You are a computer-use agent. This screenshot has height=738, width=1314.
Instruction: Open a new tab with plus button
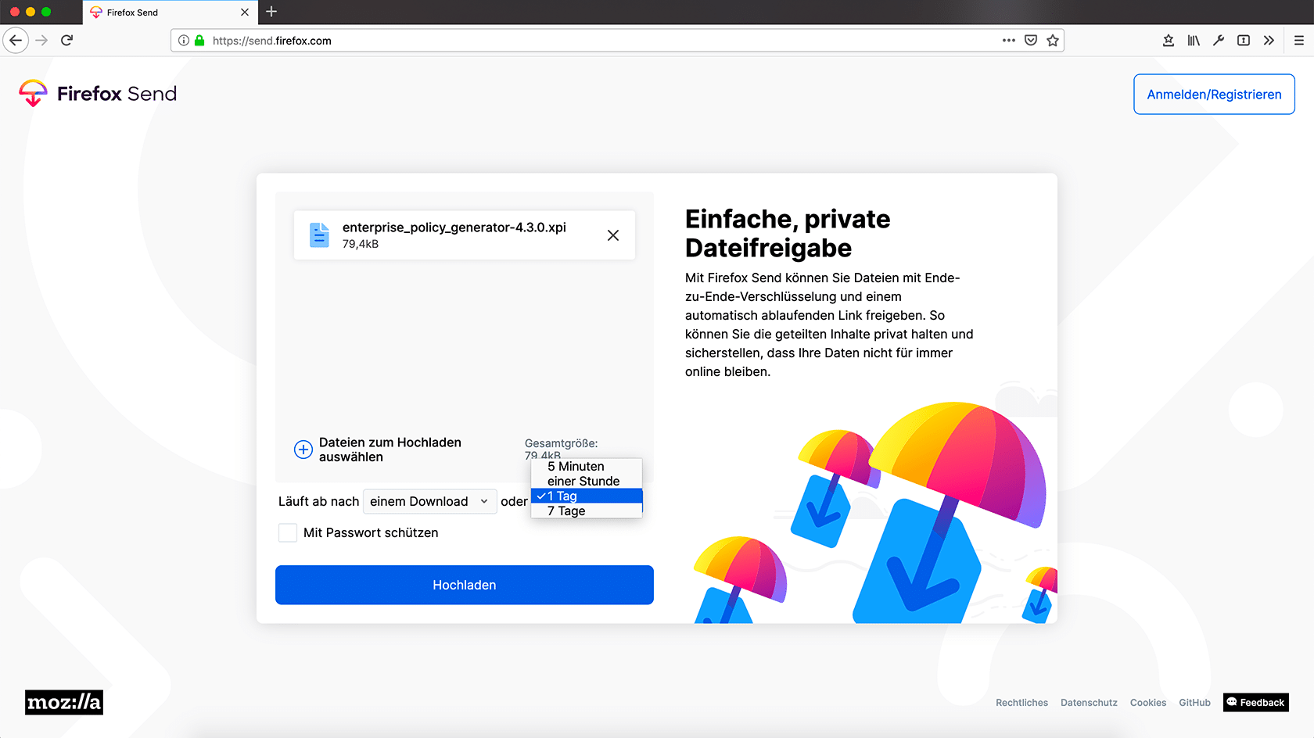271,12
